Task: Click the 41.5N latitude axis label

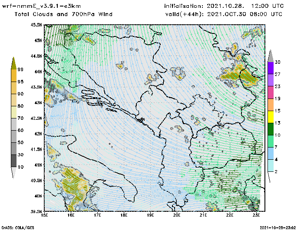Action: click(x=36, y=149)
